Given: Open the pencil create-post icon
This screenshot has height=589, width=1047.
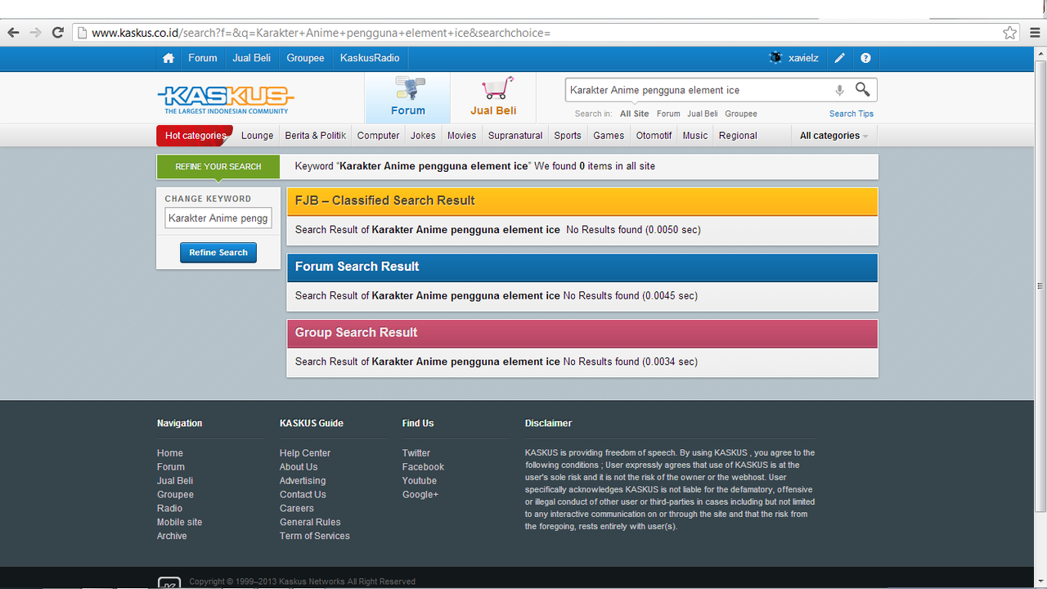Looking at the screenshot, I should (x=839, y=58).
